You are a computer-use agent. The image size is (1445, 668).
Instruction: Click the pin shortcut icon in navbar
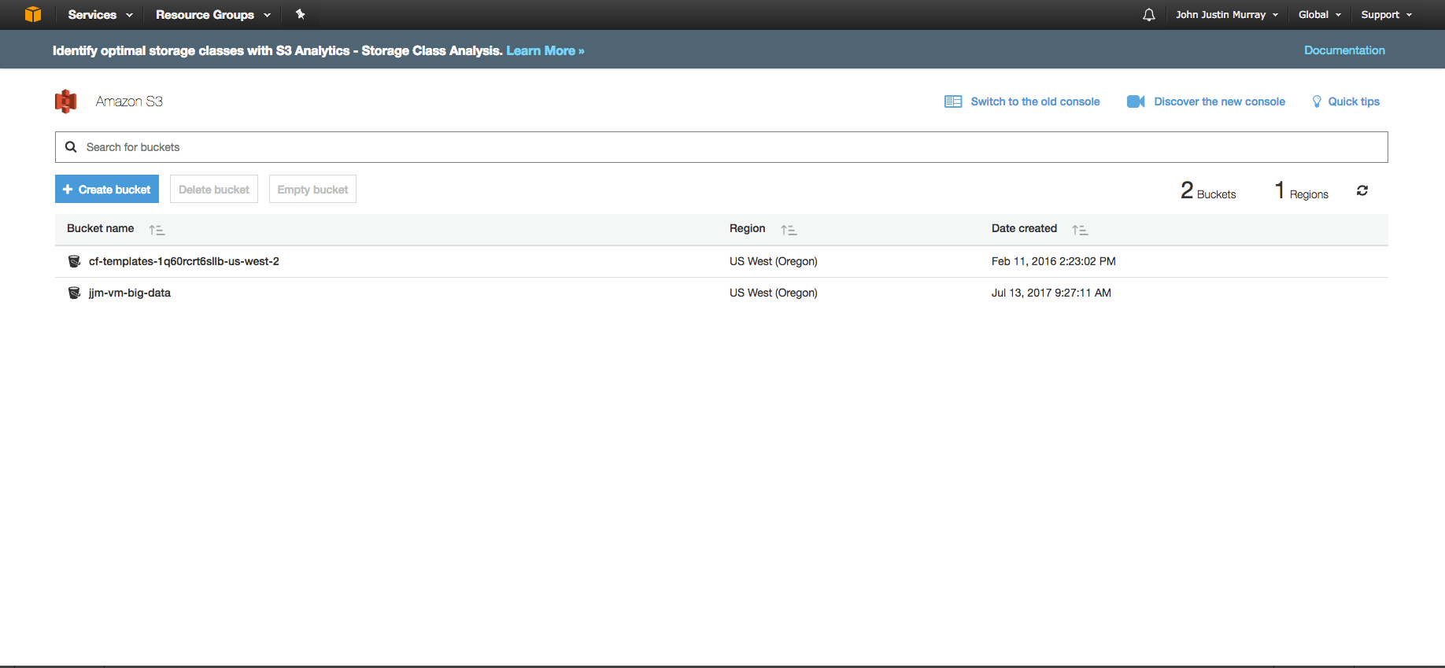pos(300,14)
